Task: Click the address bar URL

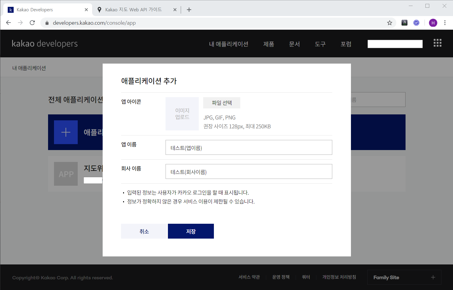Action: point(94,23)
